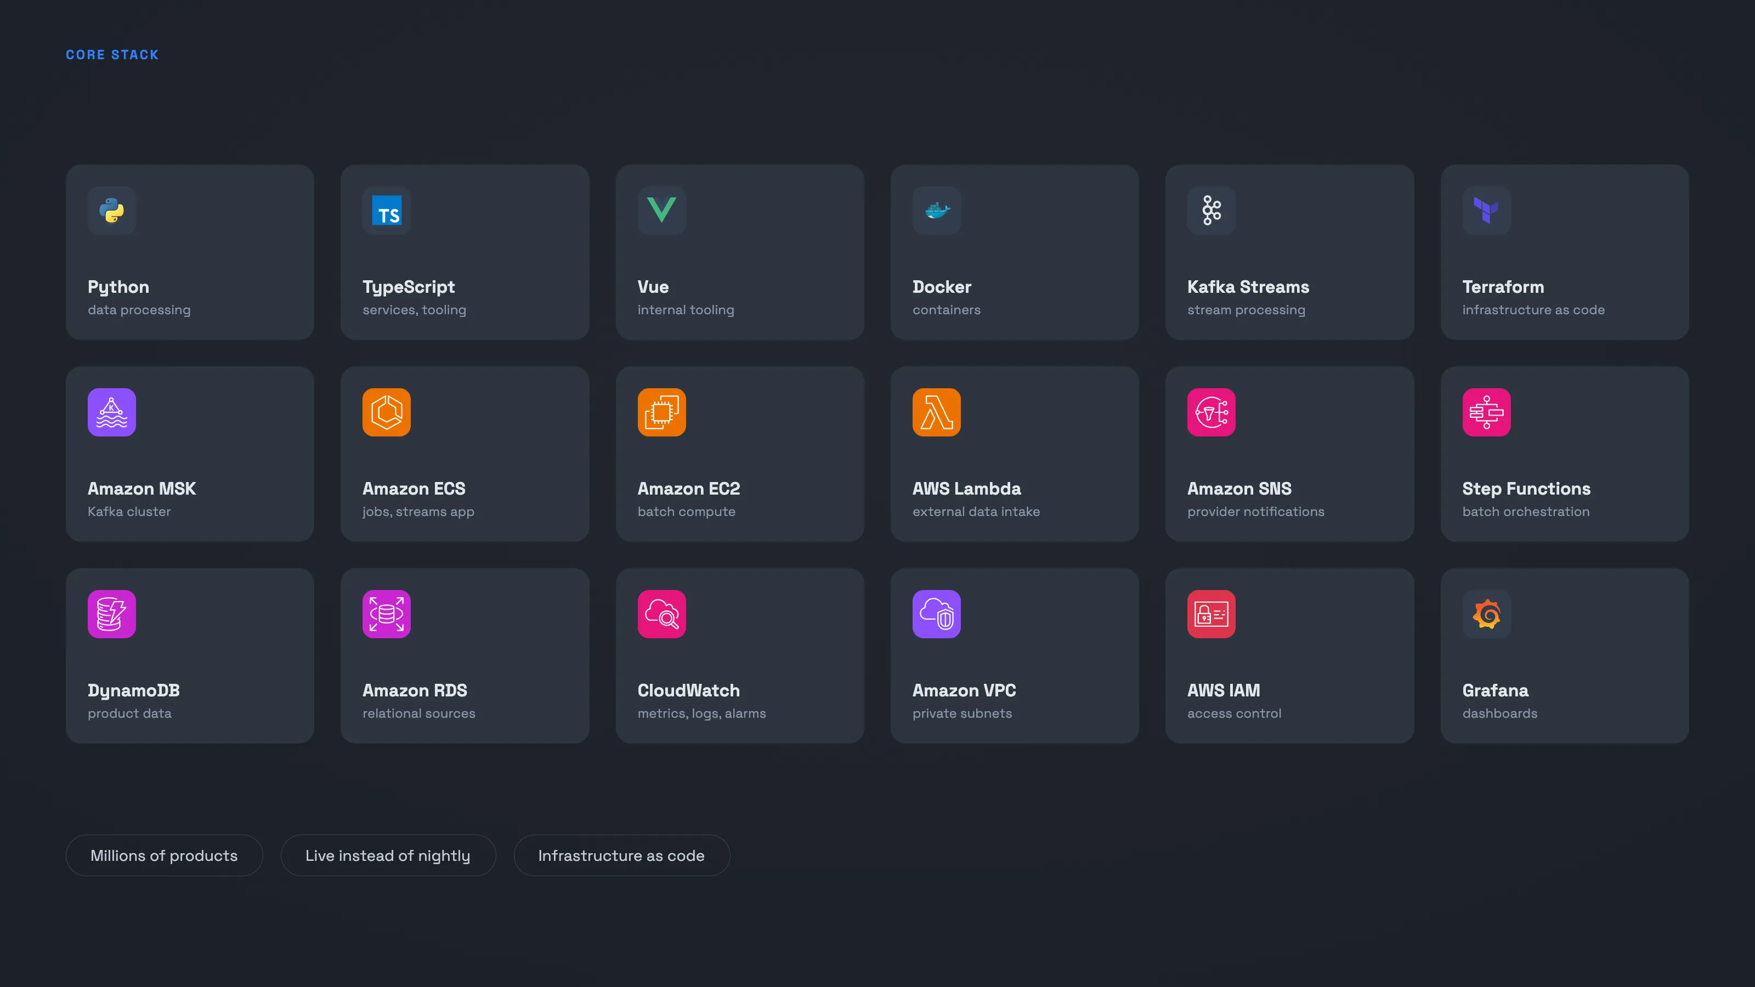Click the "Amazon SNS" card title

click(1239, 489)
